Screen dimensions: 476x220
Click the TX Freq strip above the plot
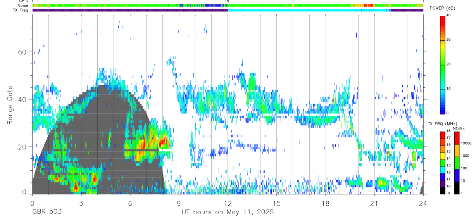click(x=228, y=10)
